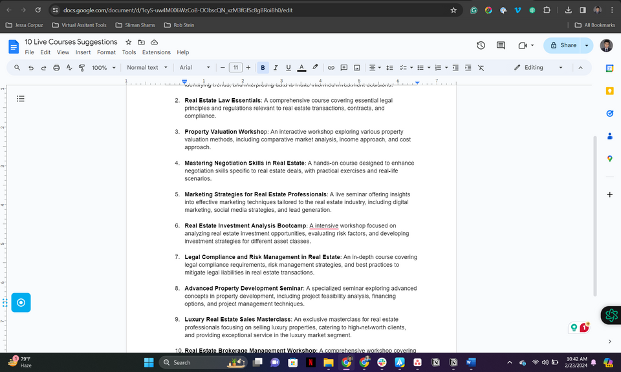Open Google Calendar side panel icon
Image resolution: width=621 pixels, height=372 pixels.
tap(609, 68)
